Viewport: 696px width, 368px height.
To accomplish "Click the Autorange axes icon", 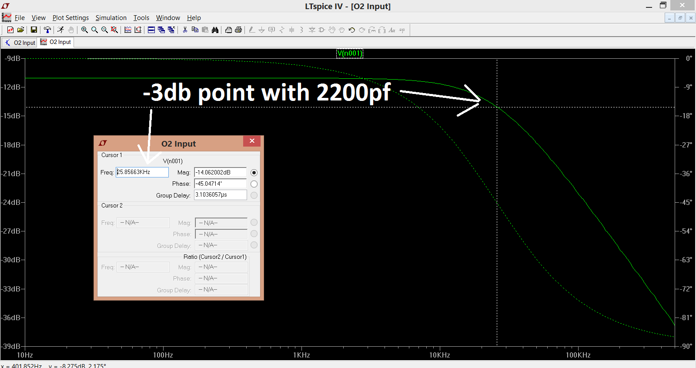I will 138,30.
